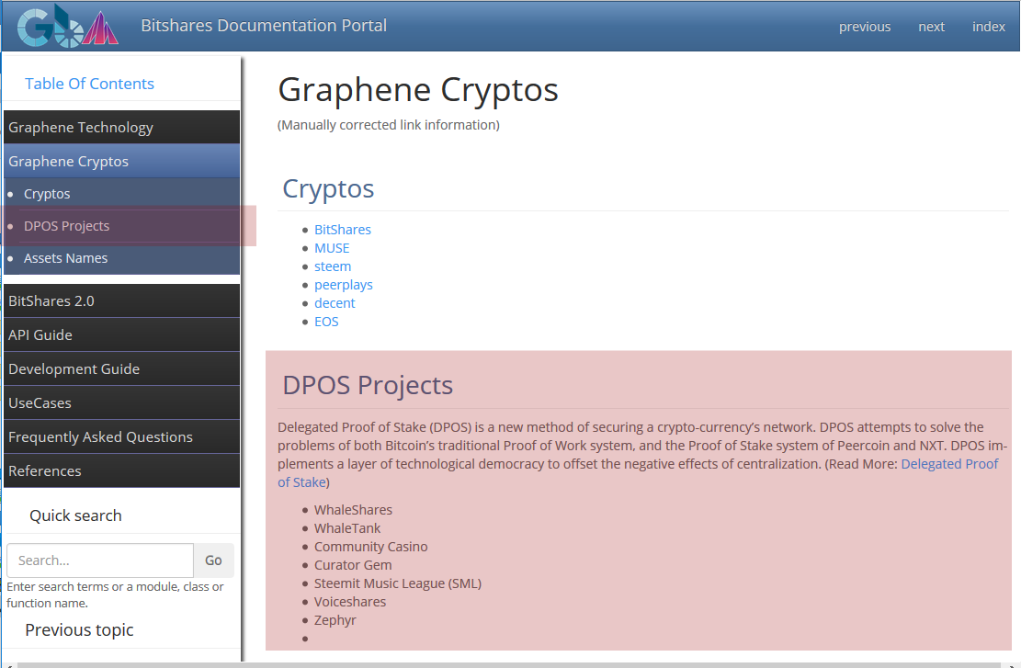Screen dimensions: 1021x668
Task: Jump to DPOS Projects in sidebar
Action: pyautogui.click(x=66, y=226)
